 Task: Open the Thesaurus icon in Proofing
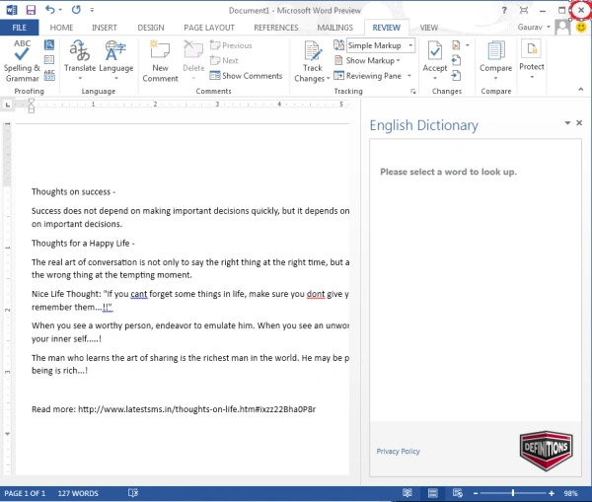(49, 59)
